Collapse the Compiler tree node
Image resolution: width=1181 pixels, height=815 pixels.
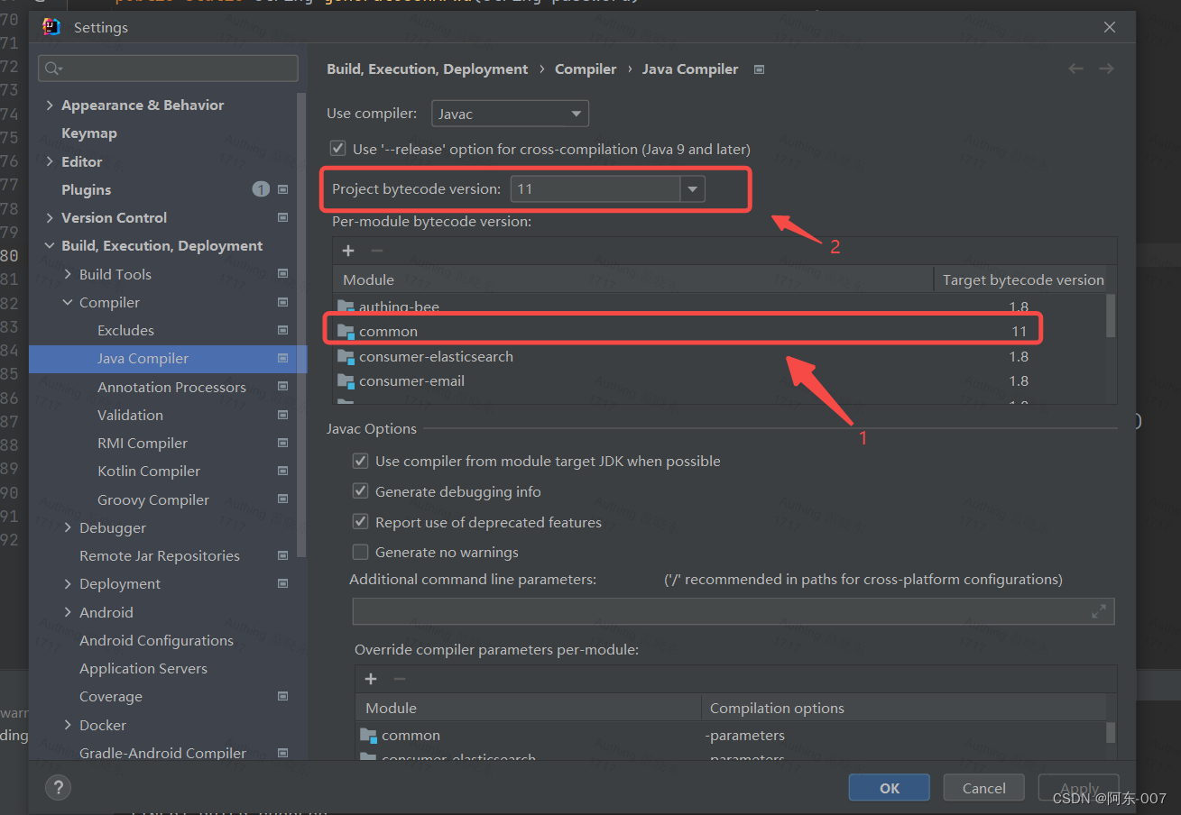pyautogui.click(x=68, y=302)
